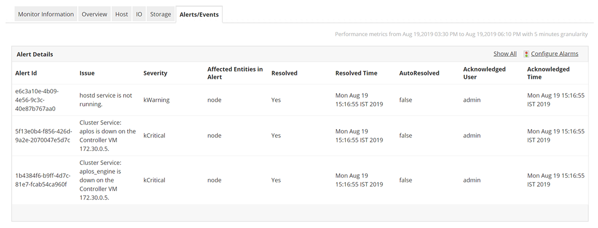
Task: Click the Show All link
Action: click(x=505, y=54)
